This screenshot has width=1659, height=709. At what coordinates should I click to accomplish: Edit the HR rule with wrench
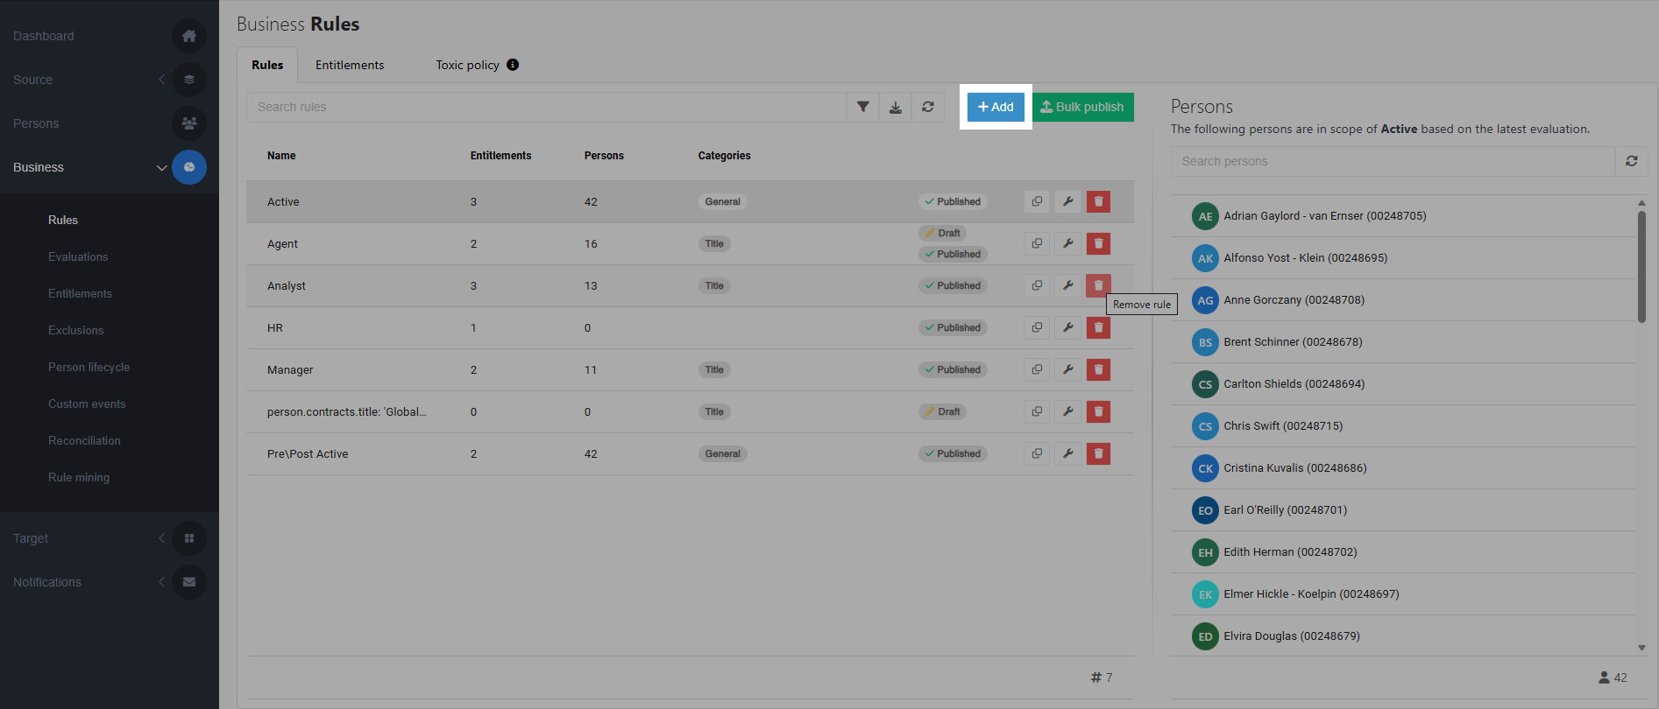pyautogui.click(x=1068, y=327)
